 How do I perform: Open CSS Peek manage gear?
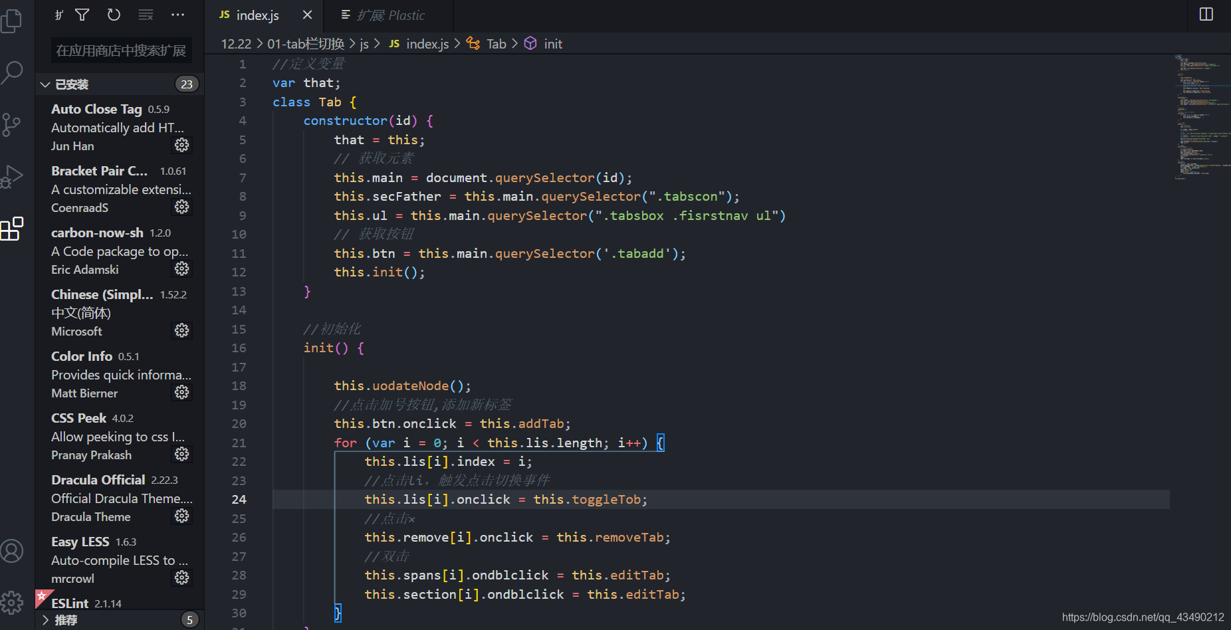181,455
